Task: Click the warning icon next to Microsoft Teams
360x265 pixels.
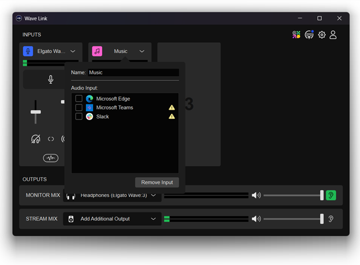Action: coord(172,107)
